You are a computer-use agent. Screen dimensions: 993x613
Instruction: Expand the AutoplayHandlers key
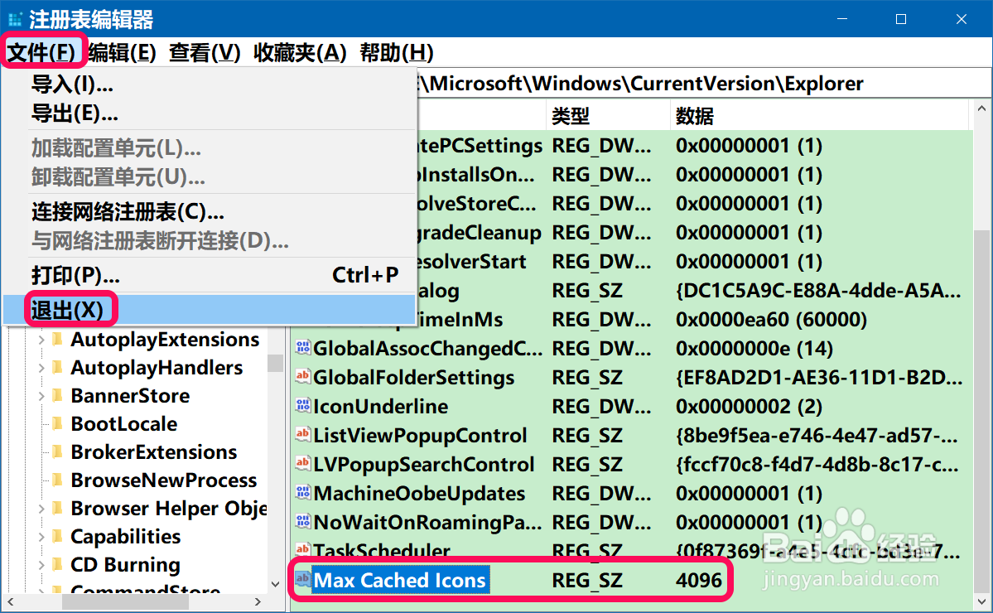click(41, 367)
